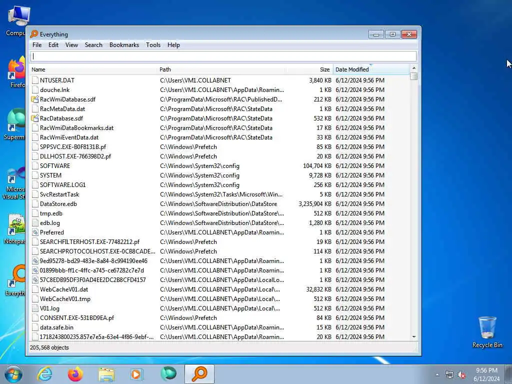Open the Notepad++ desktop shortcut

(x=15, y=228)
